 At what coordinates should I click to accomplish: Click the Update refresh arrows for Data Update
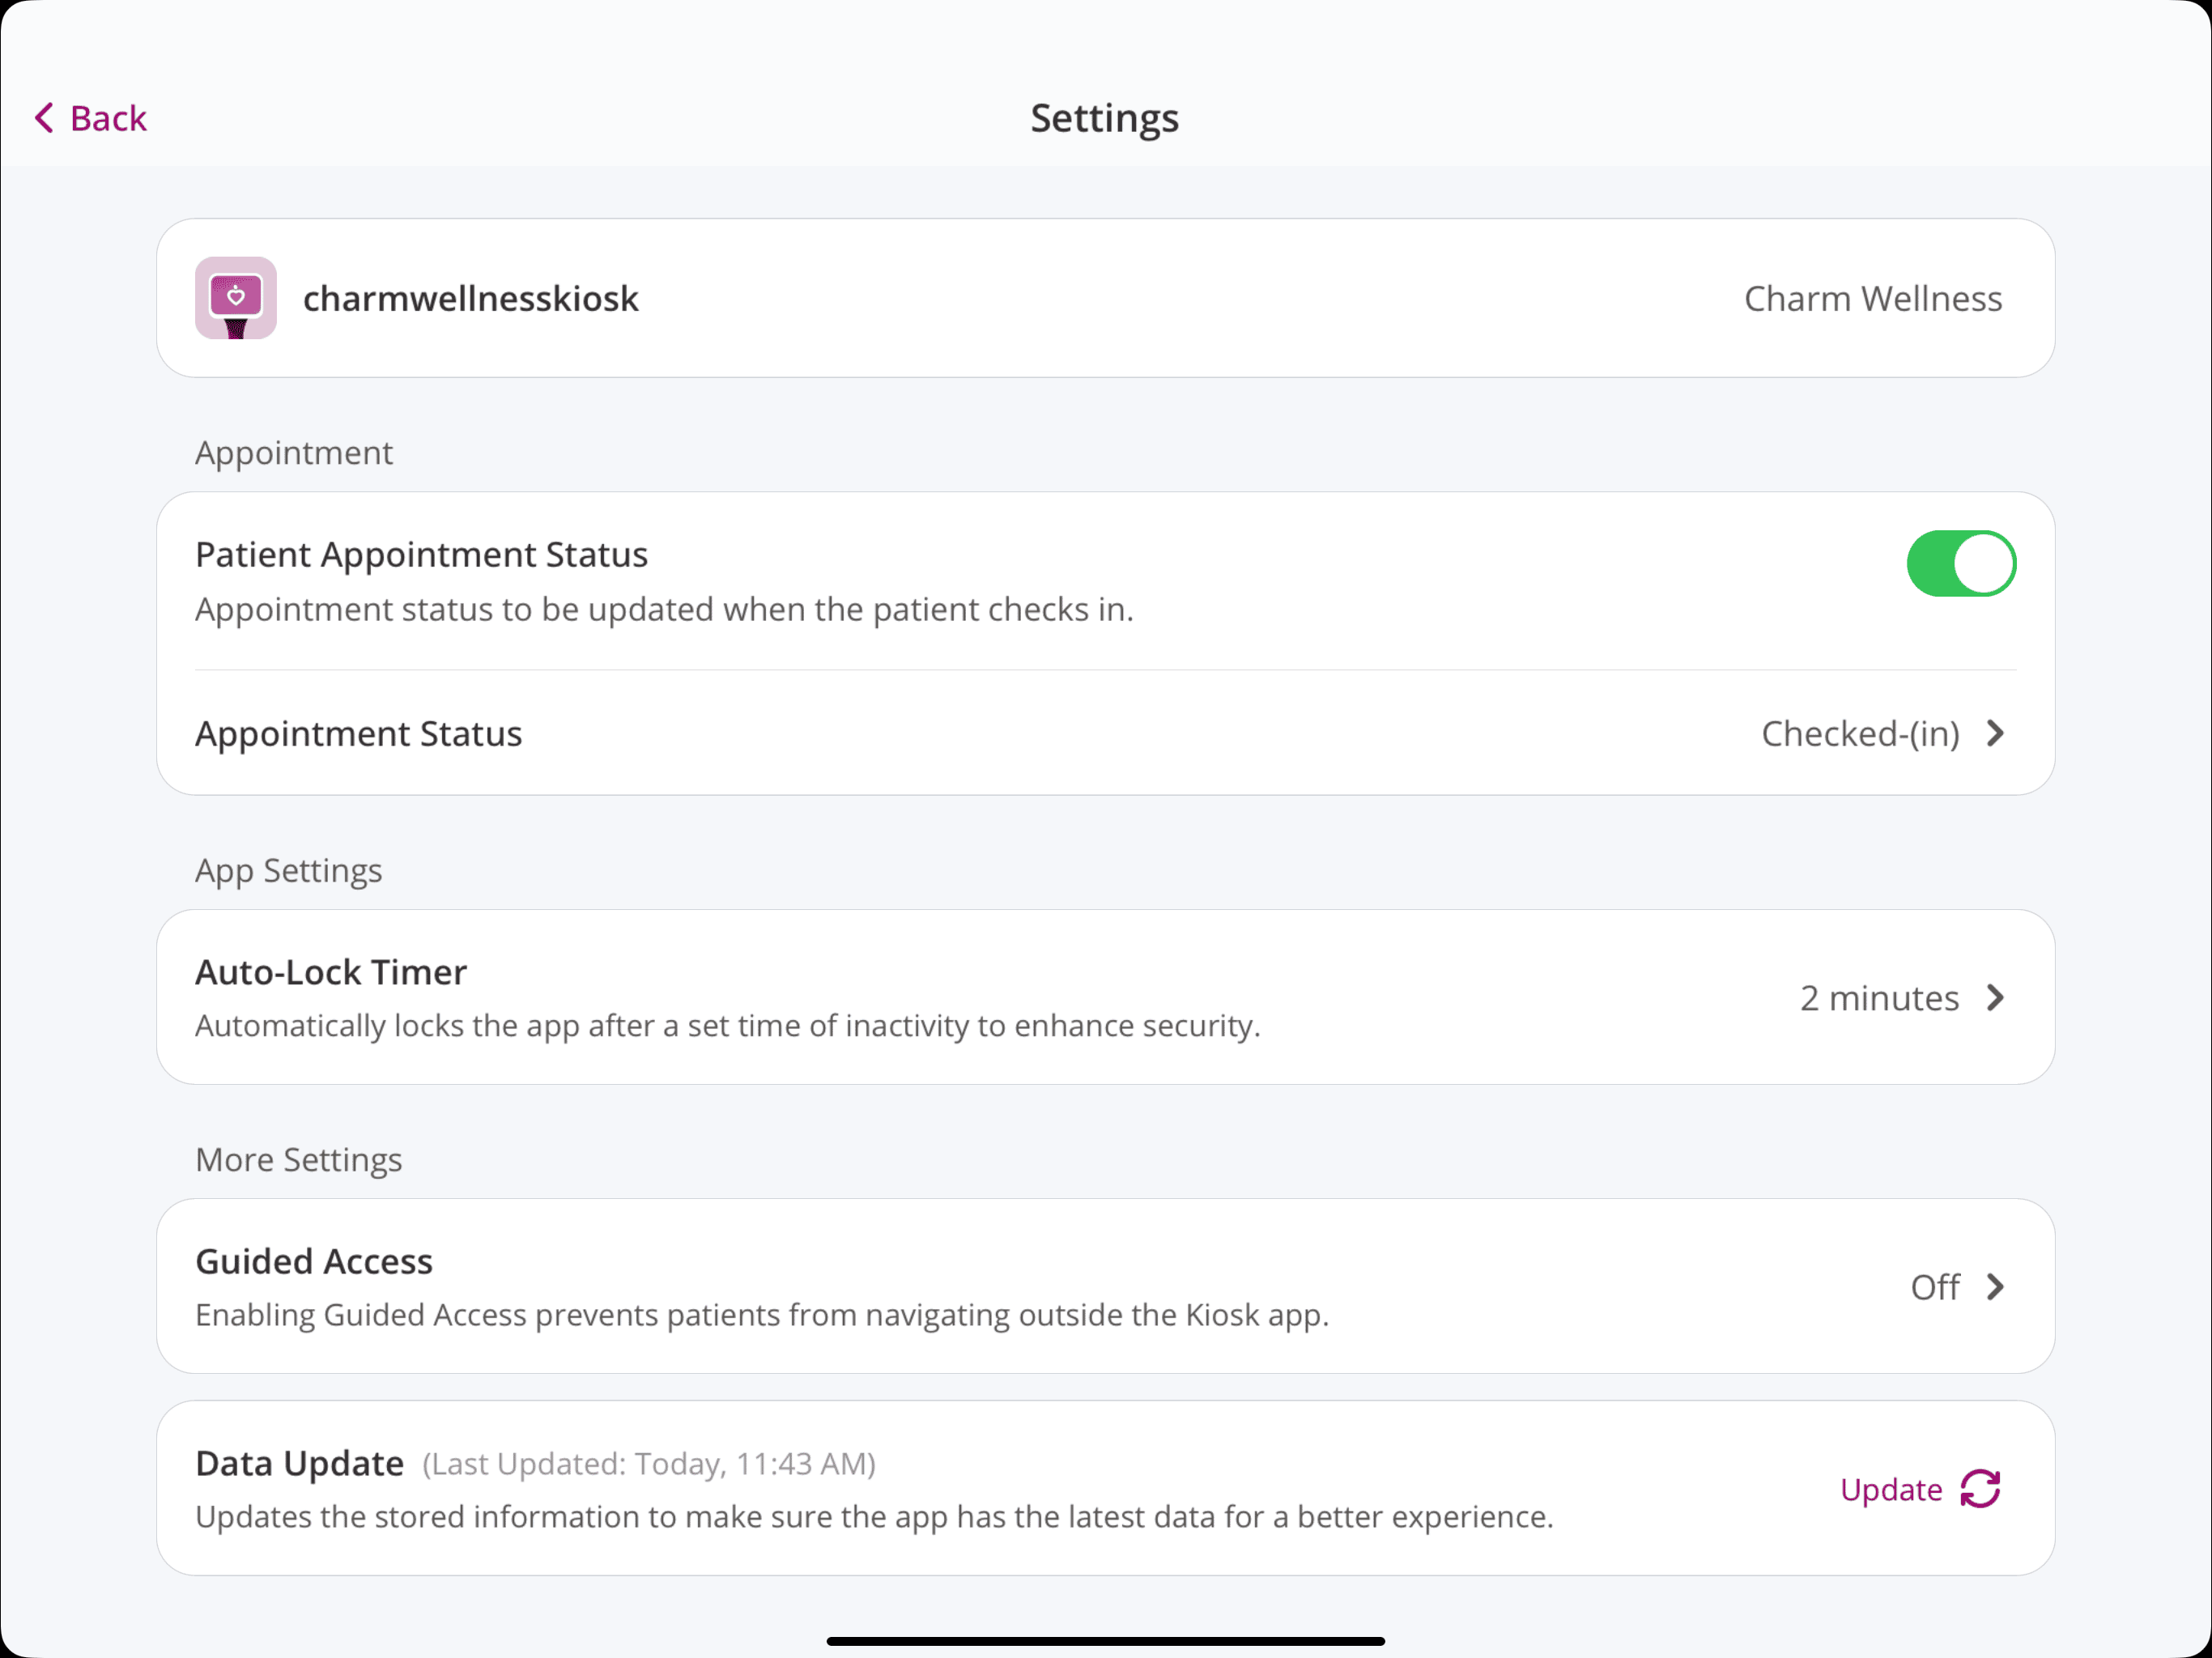1980,1489
